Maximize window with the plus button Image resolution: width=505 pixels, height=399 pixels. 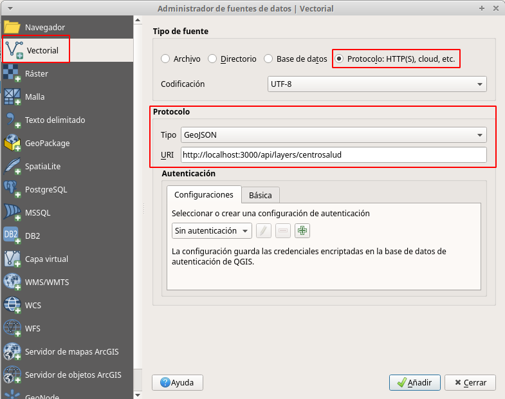482,8
